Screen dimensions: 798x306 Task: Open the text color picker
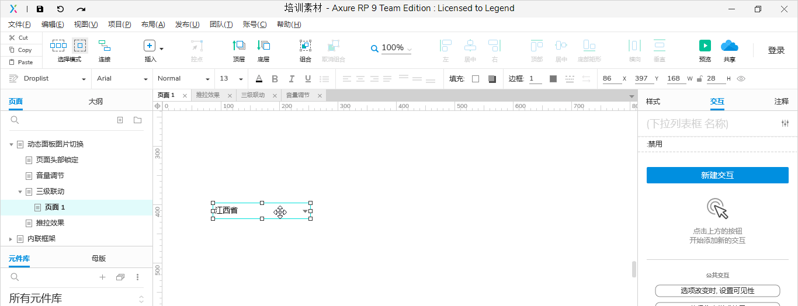point(259,79)
